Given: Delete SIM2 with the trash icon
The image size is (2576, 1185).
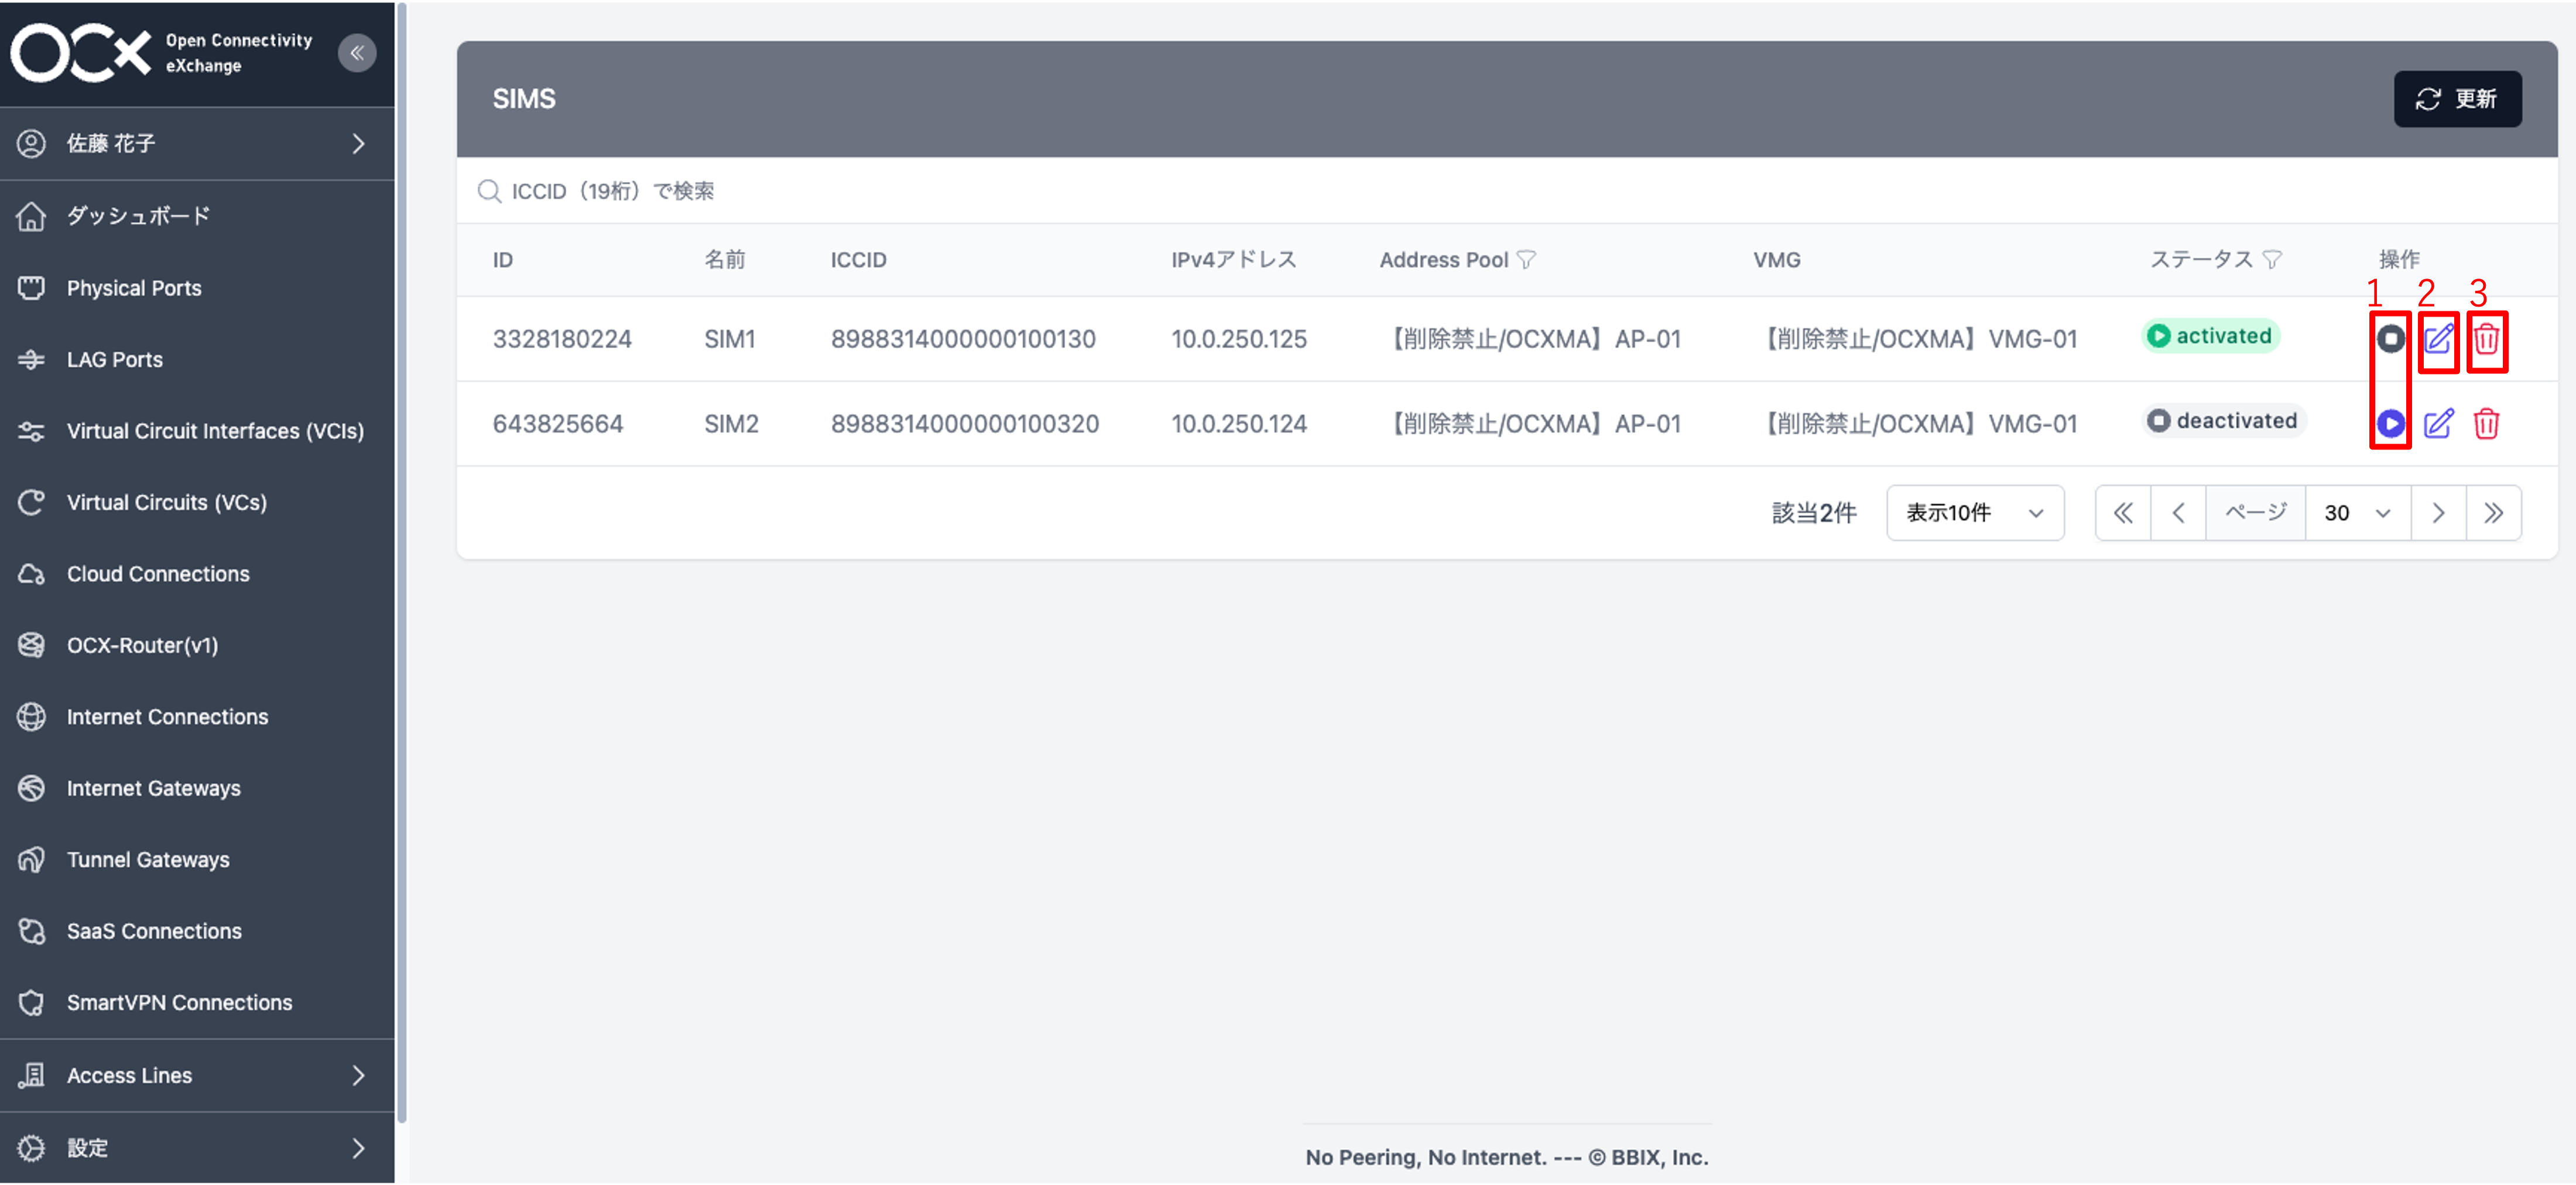Looking at the screenshot, I should click(2487, 424).
